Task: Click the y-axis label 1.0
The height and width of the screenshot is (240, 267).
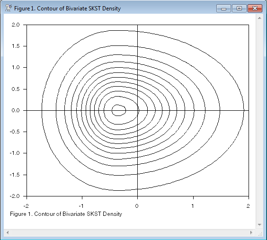Action: pos(16,67)
